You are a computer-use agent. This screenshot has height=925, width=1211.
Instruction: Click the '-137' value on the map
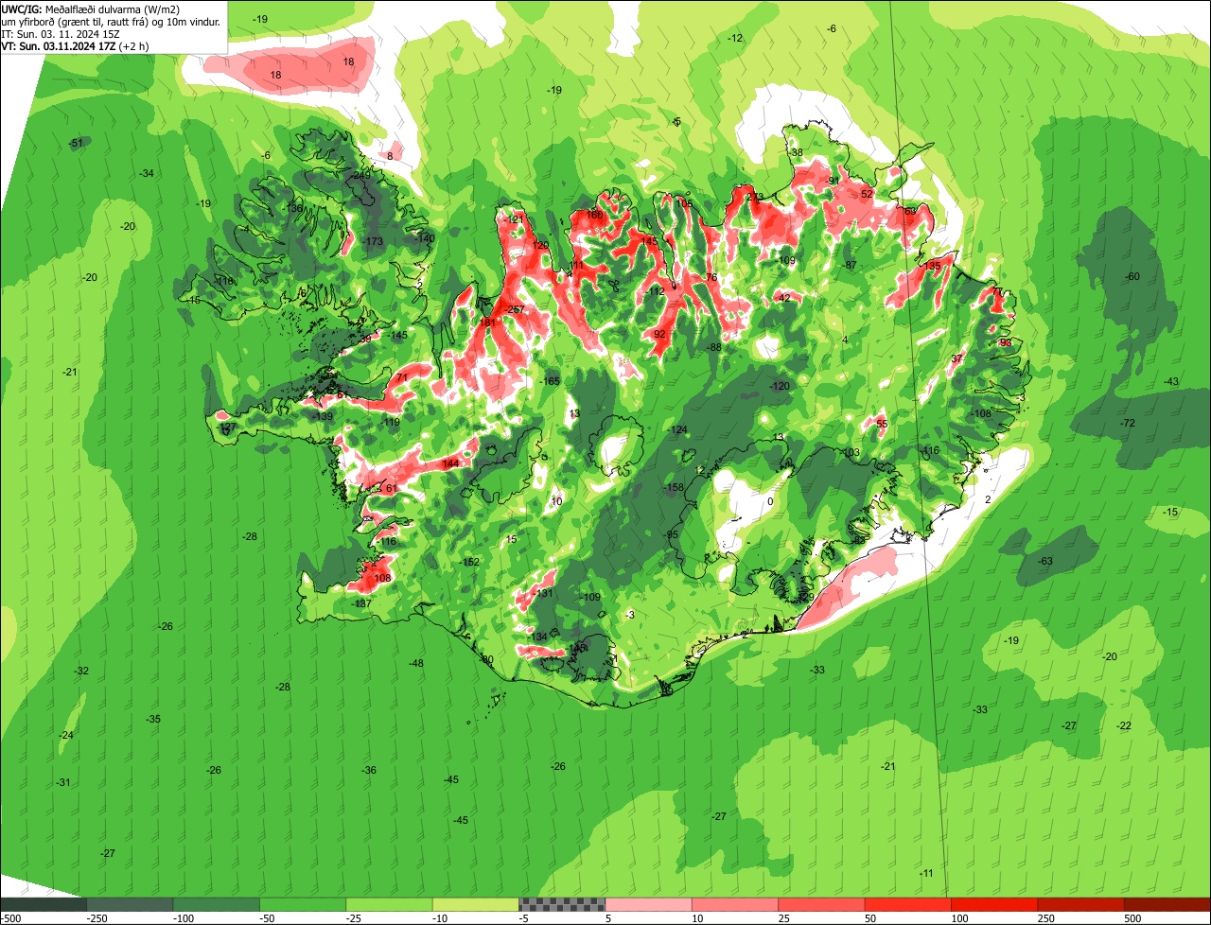(361, 603)
